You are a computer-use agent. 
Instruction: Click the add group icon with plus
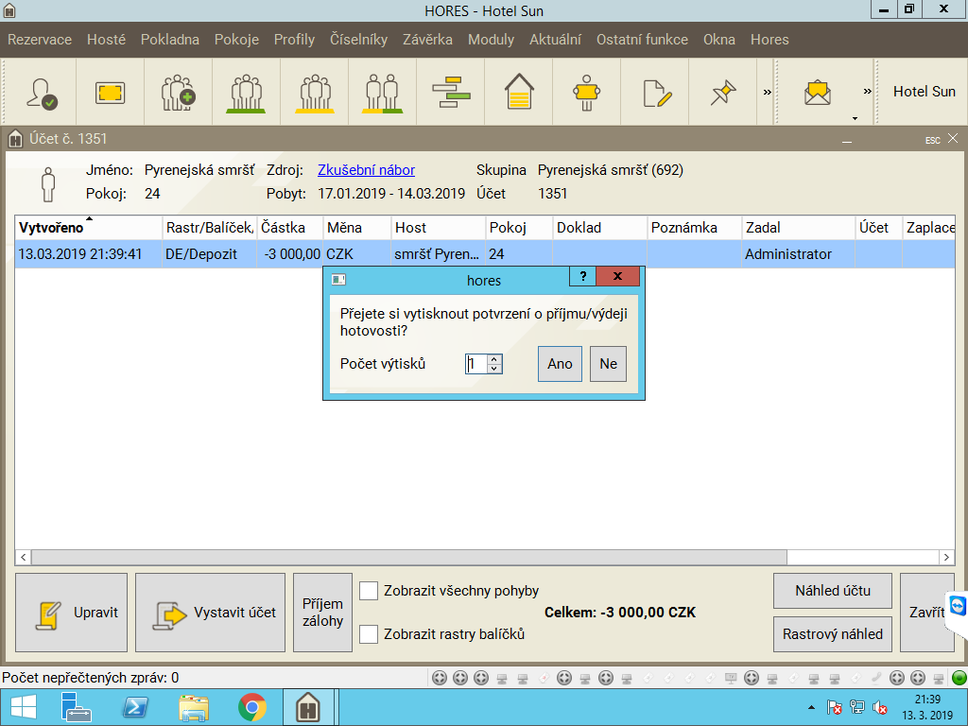(178, 92)
